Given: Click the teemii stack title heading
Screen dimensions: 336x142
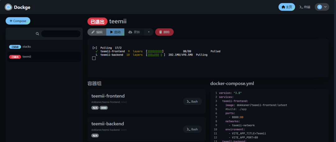Looking at the screenshot, I should tap(118, 21).
